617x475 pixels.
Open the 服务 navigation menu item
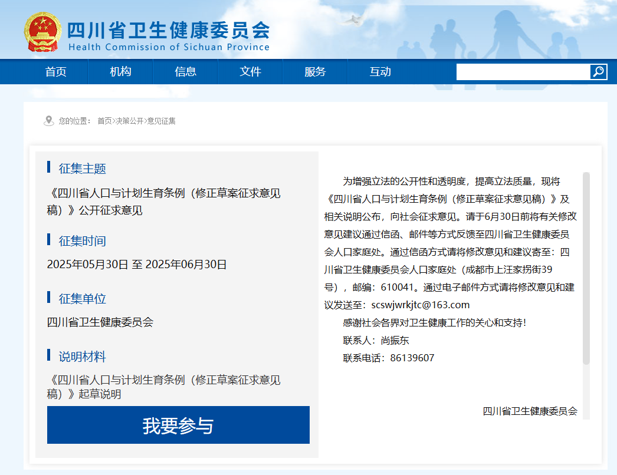point(315,71)
